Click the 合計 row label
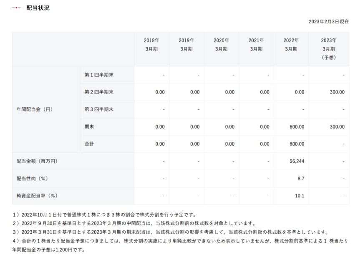Screen dimensions: 363x260 pos(89,144)
